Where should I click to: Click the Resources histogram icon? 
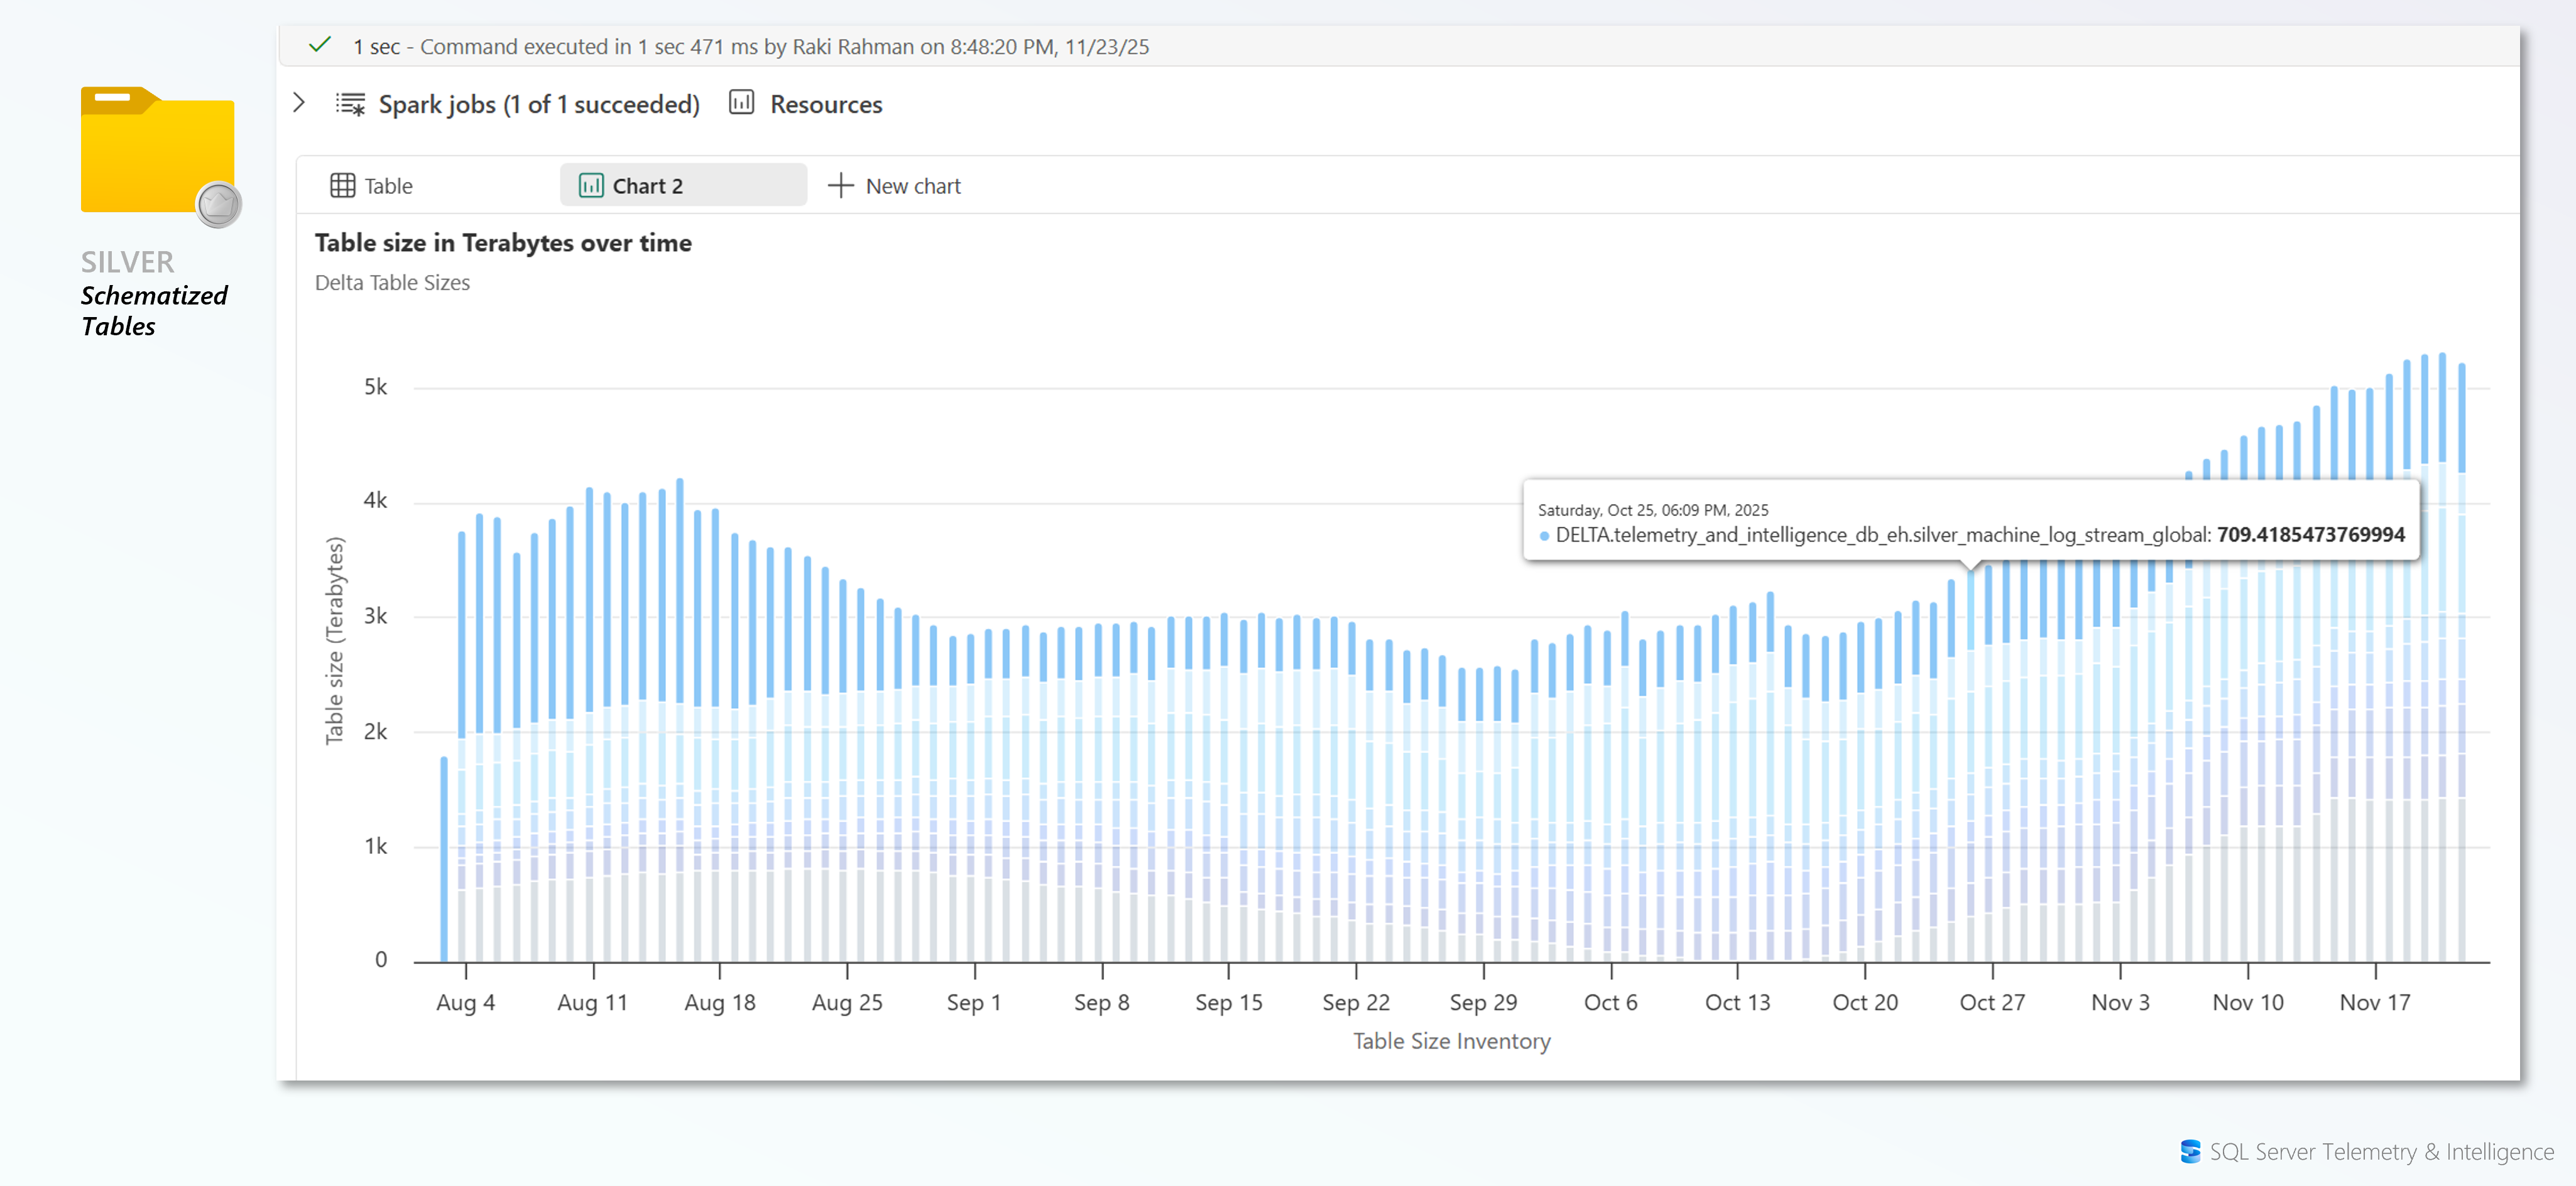(741, 103)
